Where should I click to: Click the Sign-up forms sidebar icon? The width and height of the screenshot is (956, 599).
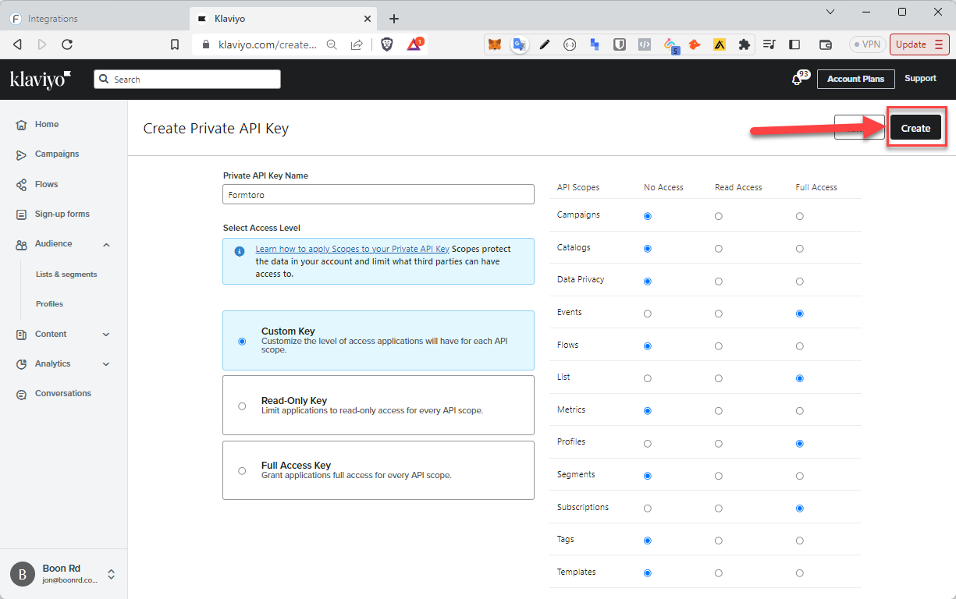coord(21,214)
